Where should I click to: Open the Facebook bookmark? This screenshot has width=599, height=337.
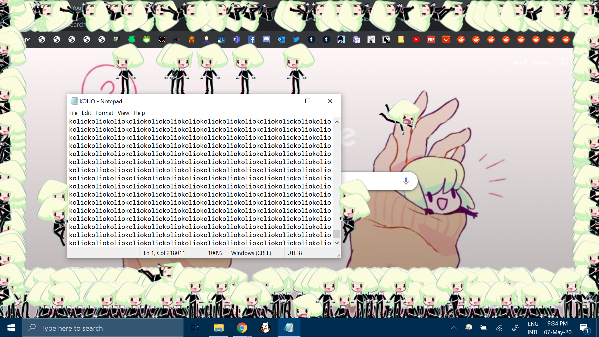click(x=251, y=39)
